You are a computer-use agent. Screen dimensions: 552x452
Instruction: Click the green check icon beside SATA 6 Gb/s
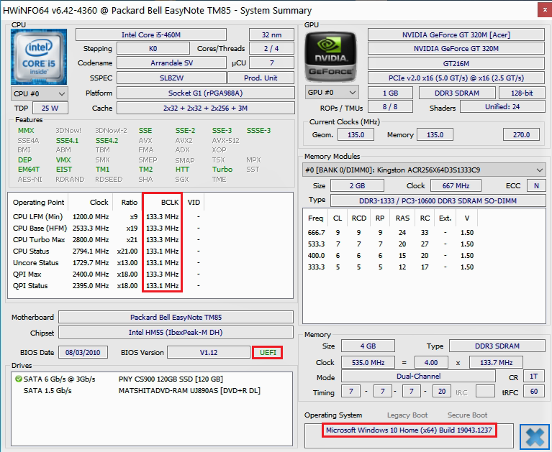(x=18, y=379)
